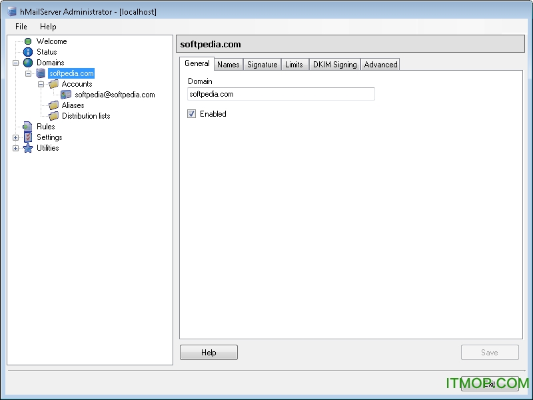Open the File menu

pos(21,27)
